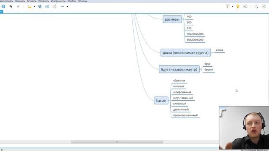269x151 pixels.
Task: Select the доска leaf subtopic
Action: click(x=219, y=50)
